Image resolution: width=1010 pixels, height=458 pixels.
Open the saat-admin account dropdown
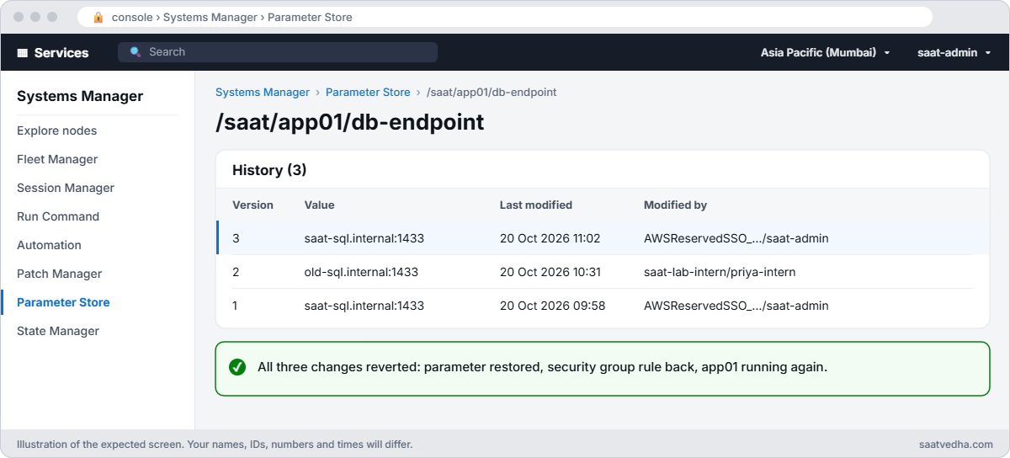pos(954,52)
